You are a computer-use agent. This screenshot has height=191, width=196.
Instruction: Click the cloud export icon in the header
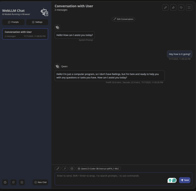pyautogui.click(x=181, y=8)
